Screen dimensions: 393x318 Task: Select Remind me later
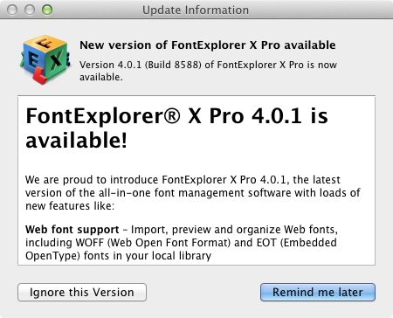pyautogui.click(x=318, y=292)
